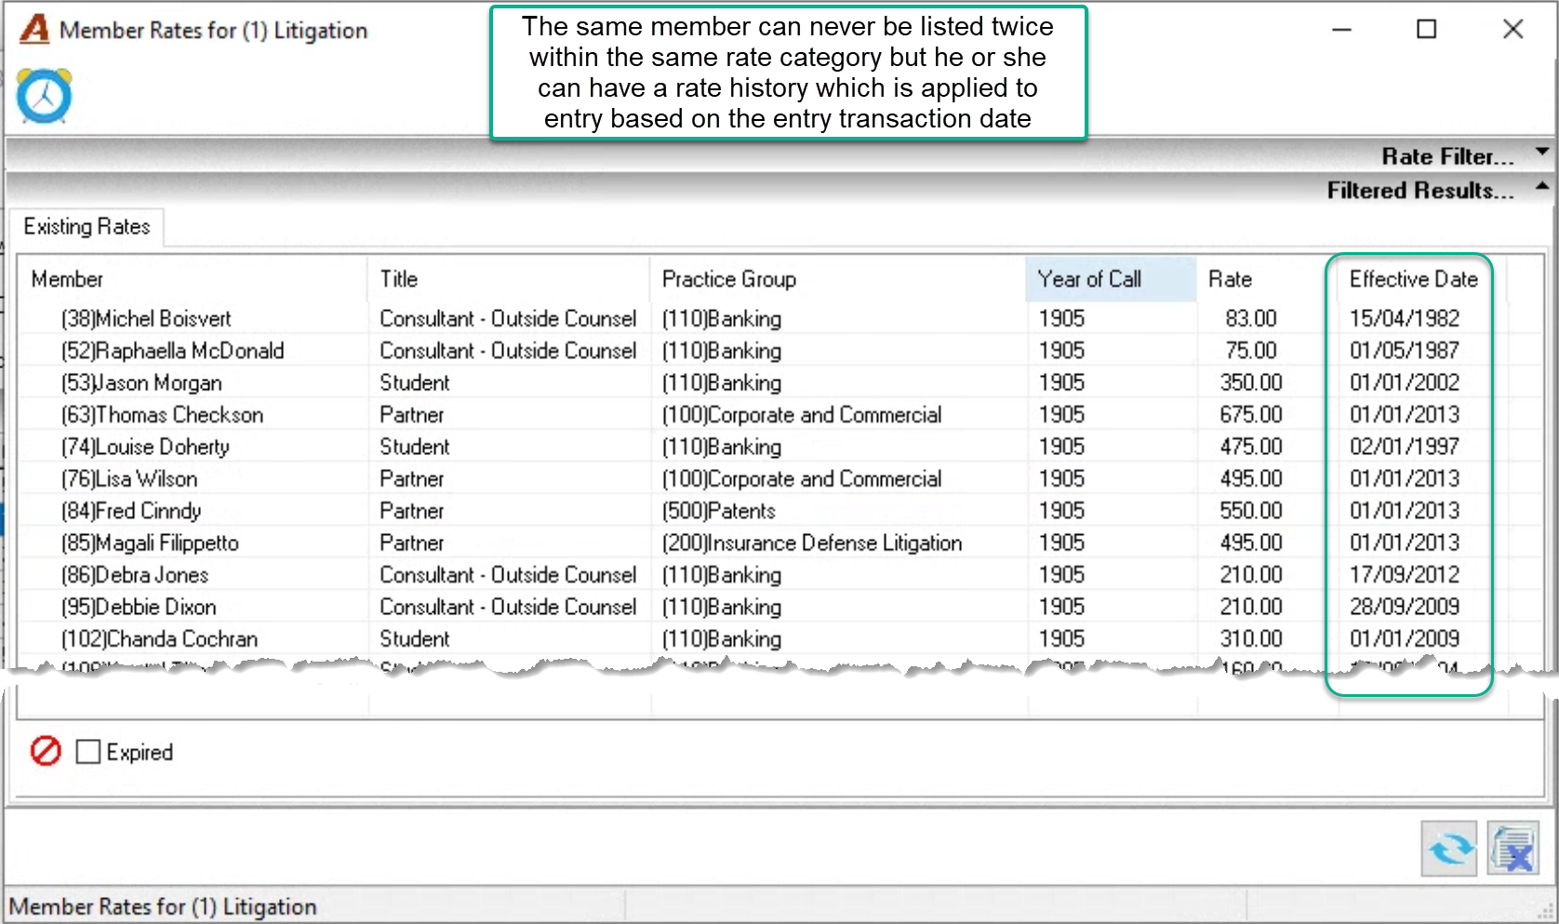Sort by the Title column header

click(x=508, y=279)
